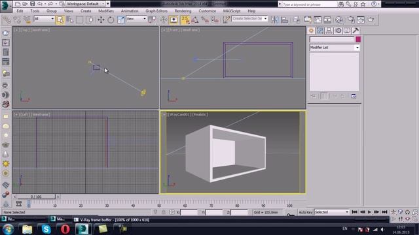Click Configure Modifier Sets icon
419x235 pixels.
click(x=354, y=96)
